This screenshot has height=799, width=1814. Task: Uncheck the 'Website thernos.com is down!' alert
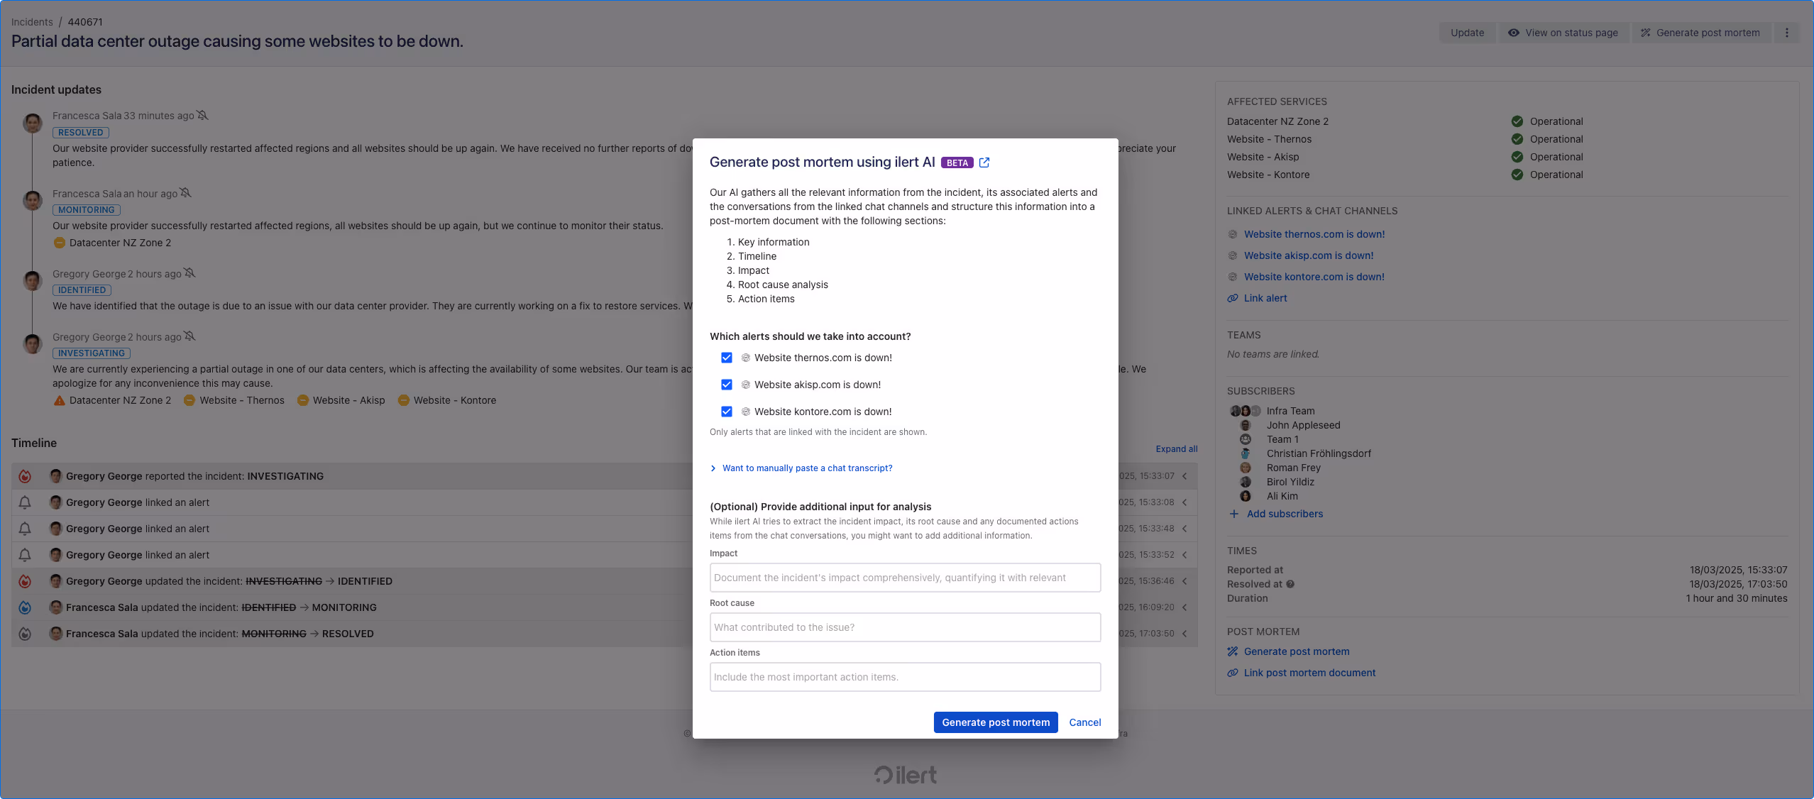click(x=726, y=358)
